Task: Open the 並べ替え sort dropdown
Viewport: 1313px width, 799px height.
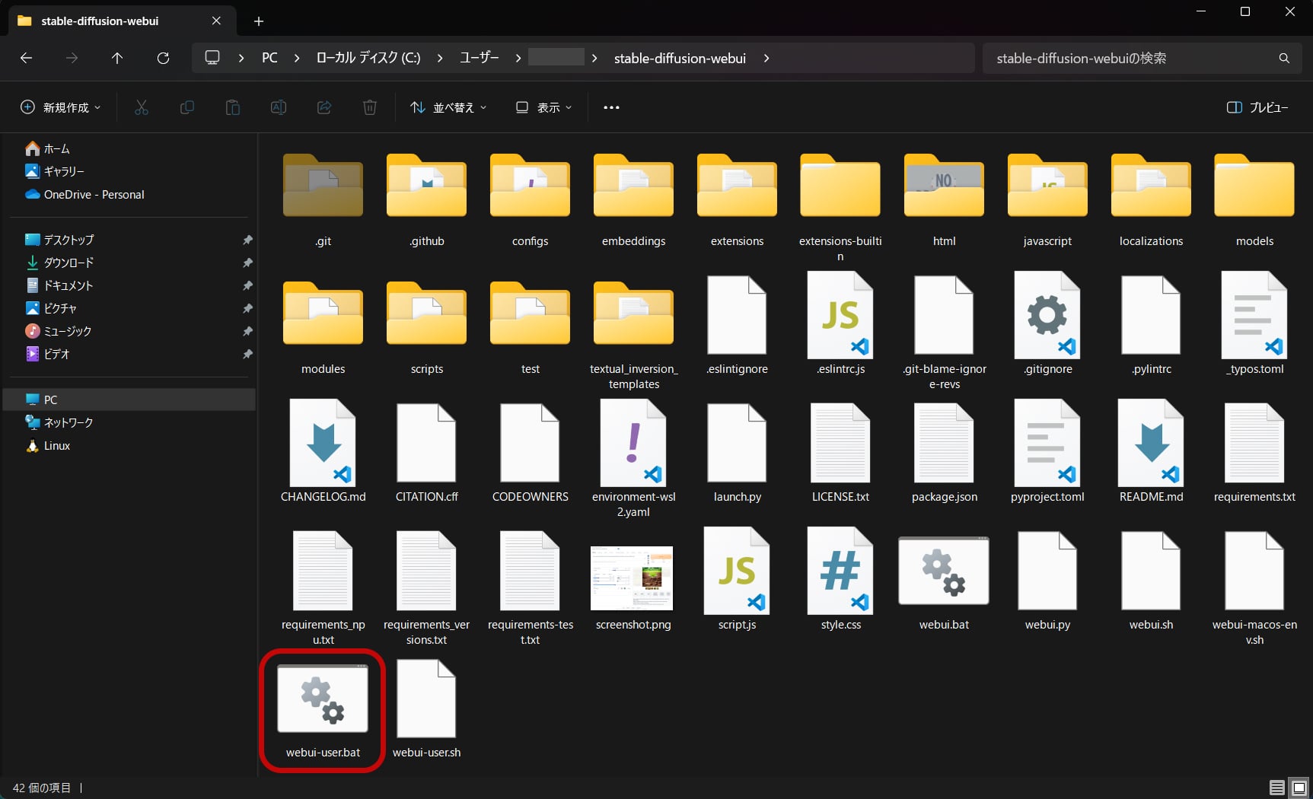Action: (x=448, y=107)
